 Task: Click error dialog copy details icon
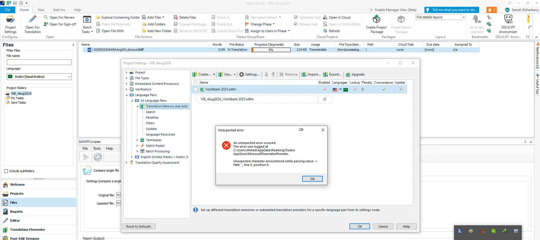pyautogui.click(x=301, y=130)
